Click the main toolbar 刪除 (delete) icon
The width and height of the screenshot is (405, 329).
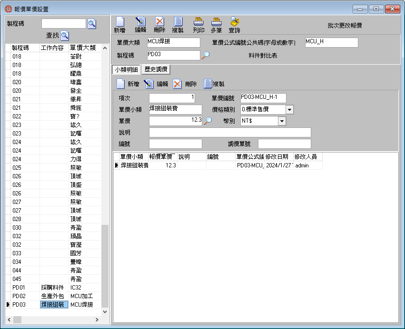tap(159, 22)
